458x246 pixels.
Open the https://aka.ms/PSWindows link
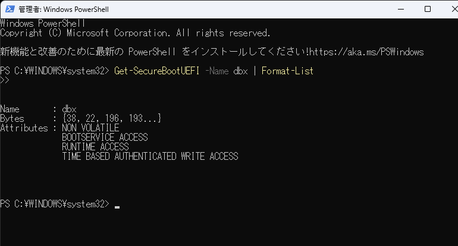click(x=366, y=52)
